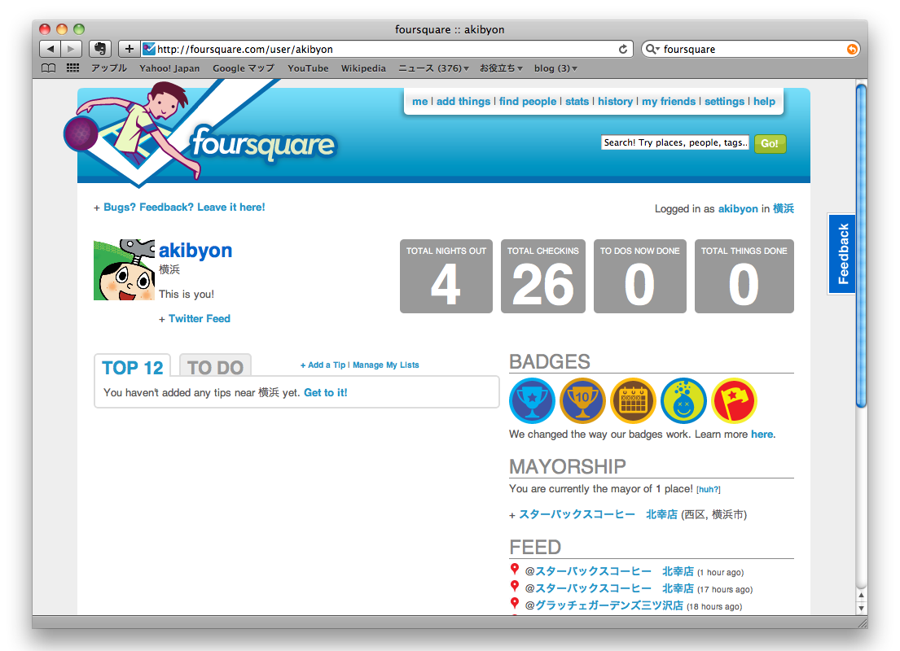Click the 'Get to it!' link
The width and height of the screenshot is (900, 651).
[x=326, y=392]
